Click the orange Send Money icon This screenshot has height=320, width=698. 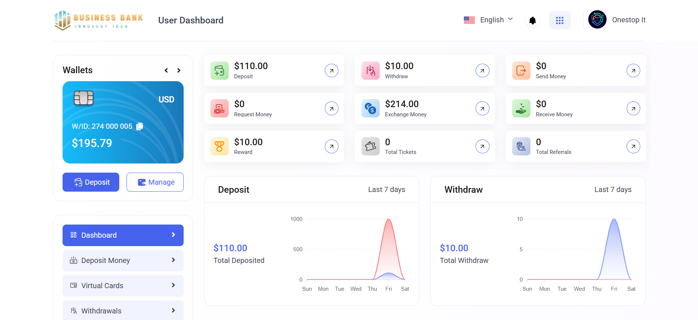pyautogui.click(x=521, y=71)
